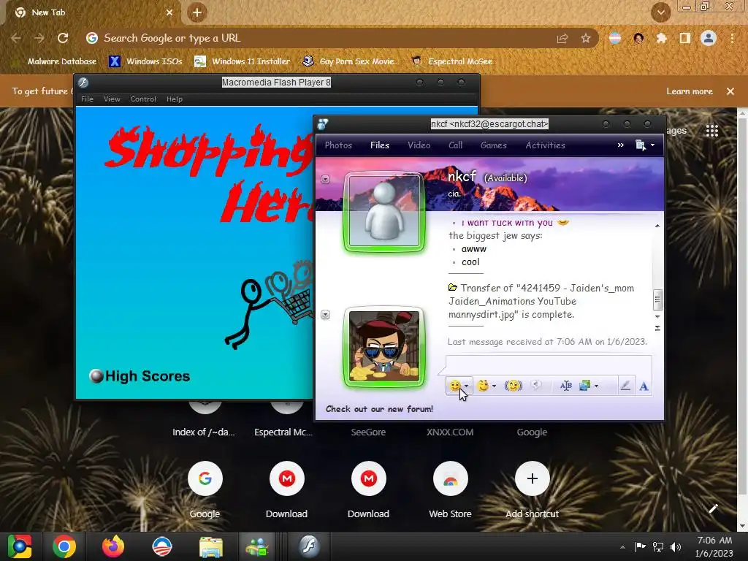
Task: Open the Games tab in messenger
Action: pos(493,145)
